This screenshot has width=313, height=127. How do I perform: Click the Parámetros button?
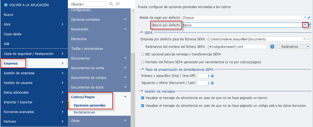(x=290, y=47)
